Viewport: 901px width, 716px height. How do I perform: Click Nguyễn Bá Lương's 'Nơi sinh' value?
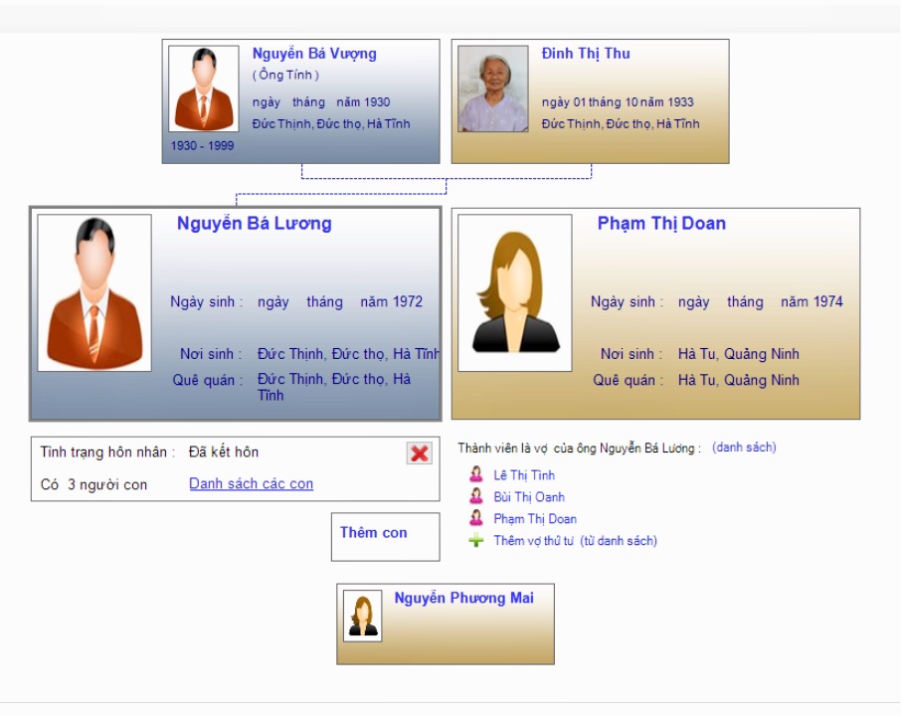tap(348, 354)
